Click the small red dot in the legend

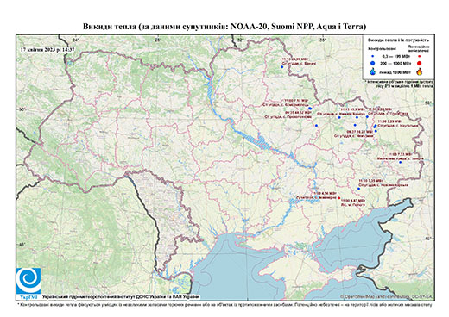(x=420, y=56)
